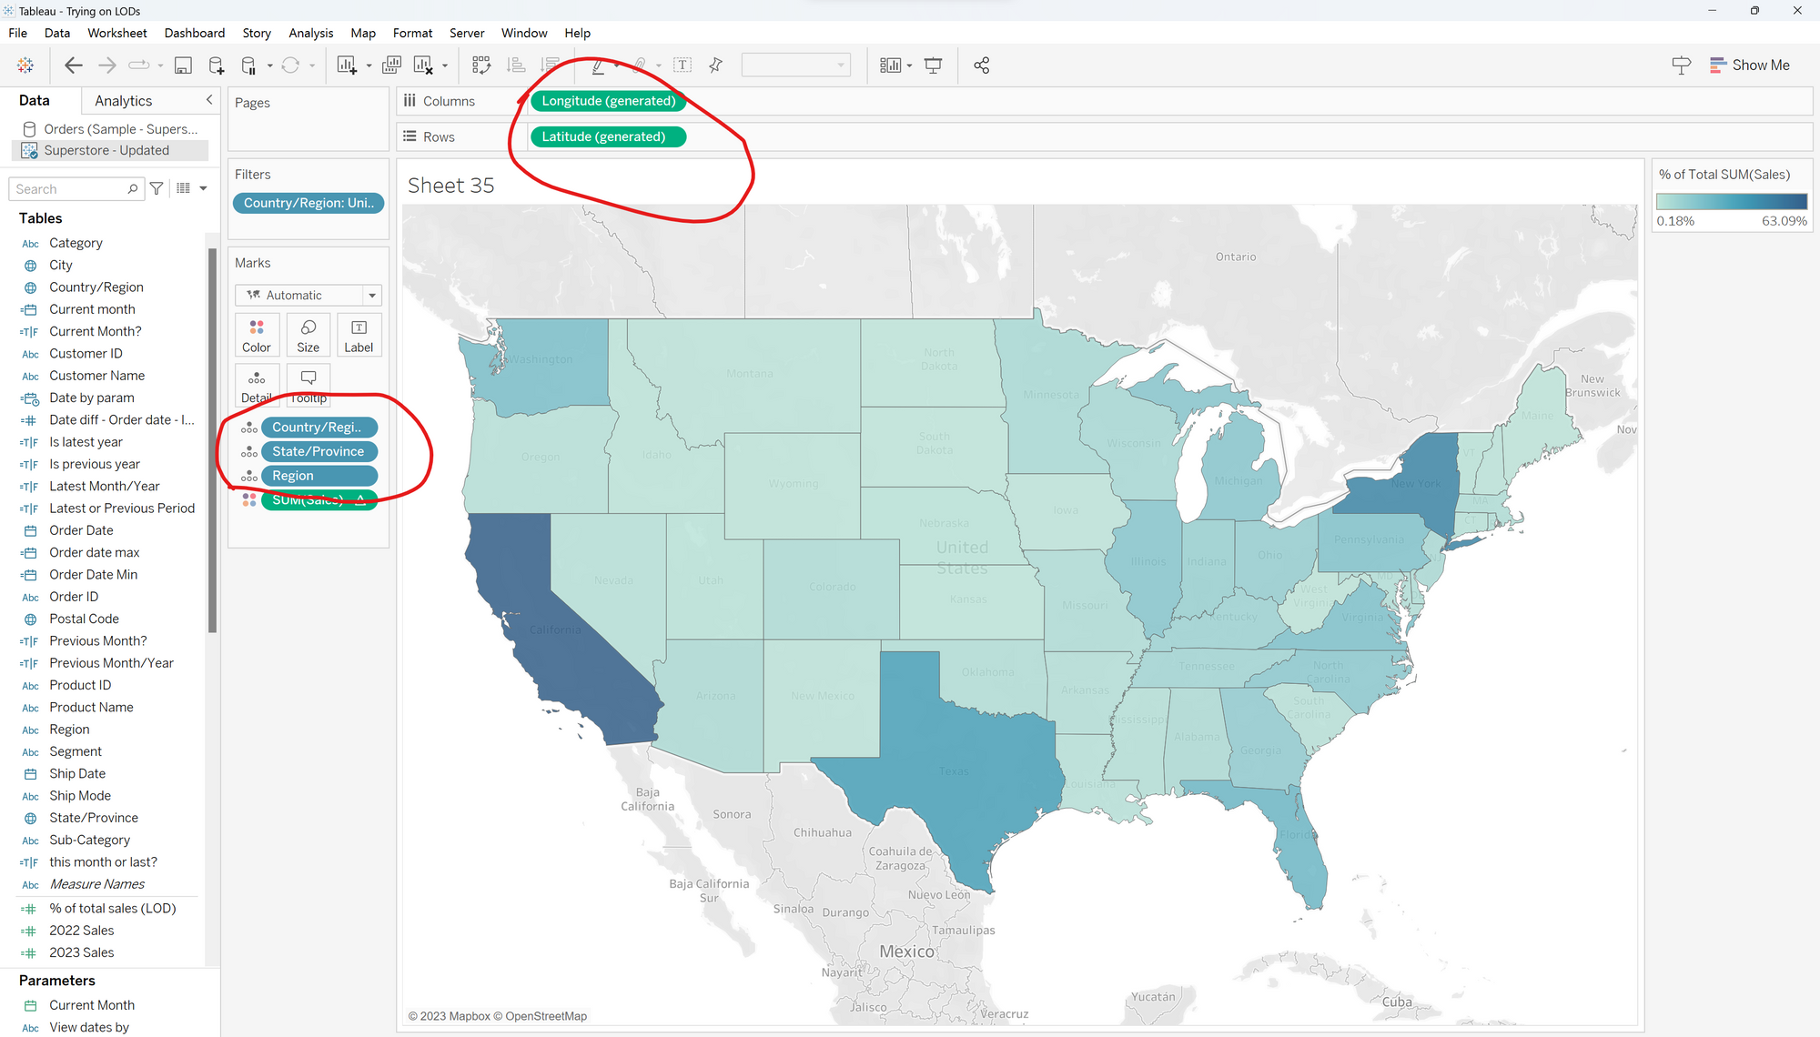The height and width of the screenshot is (1037, 1820).
Task: Select the Longitude (generated) pill
Action: (608, 101)
